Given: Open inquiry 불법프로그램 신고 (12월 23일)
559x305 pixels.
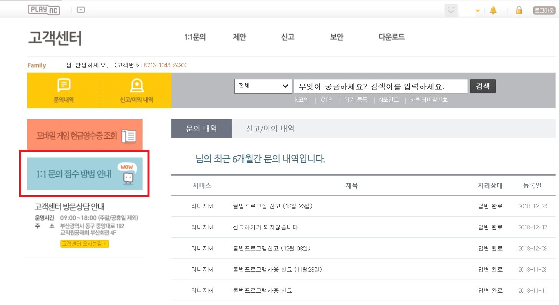Looking at the screenshot, I should point(273,206).
